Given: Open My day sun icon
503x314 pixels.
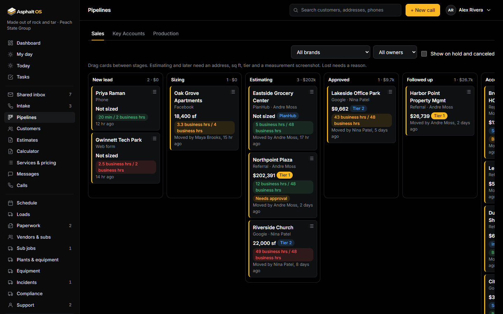Looking at the screenshot, I should tap(10, 54).
